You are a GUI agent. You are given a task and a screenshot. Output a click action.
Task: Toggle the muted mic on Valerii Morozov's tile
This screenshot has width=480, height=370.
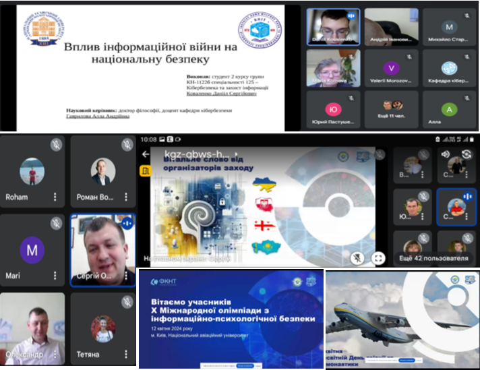(409, 57)
